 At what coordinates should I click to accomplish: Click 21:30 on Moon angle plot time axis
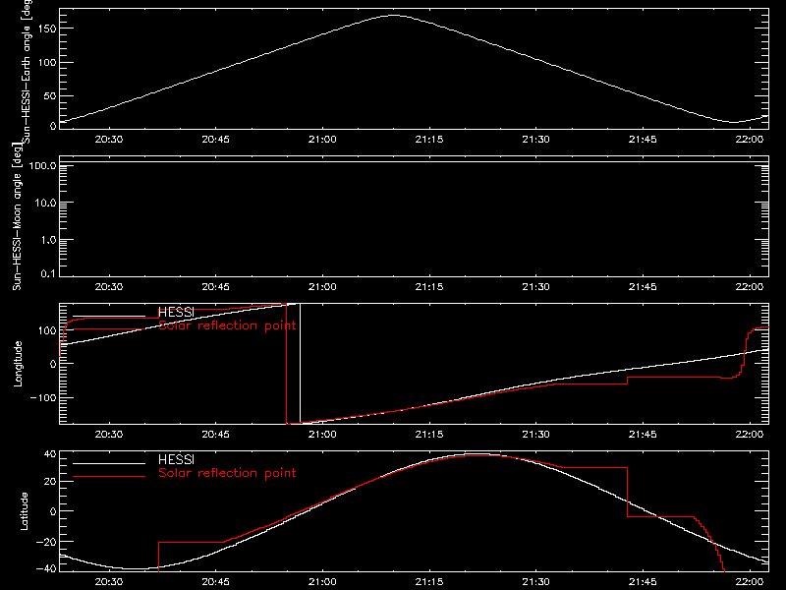(535, 287)
